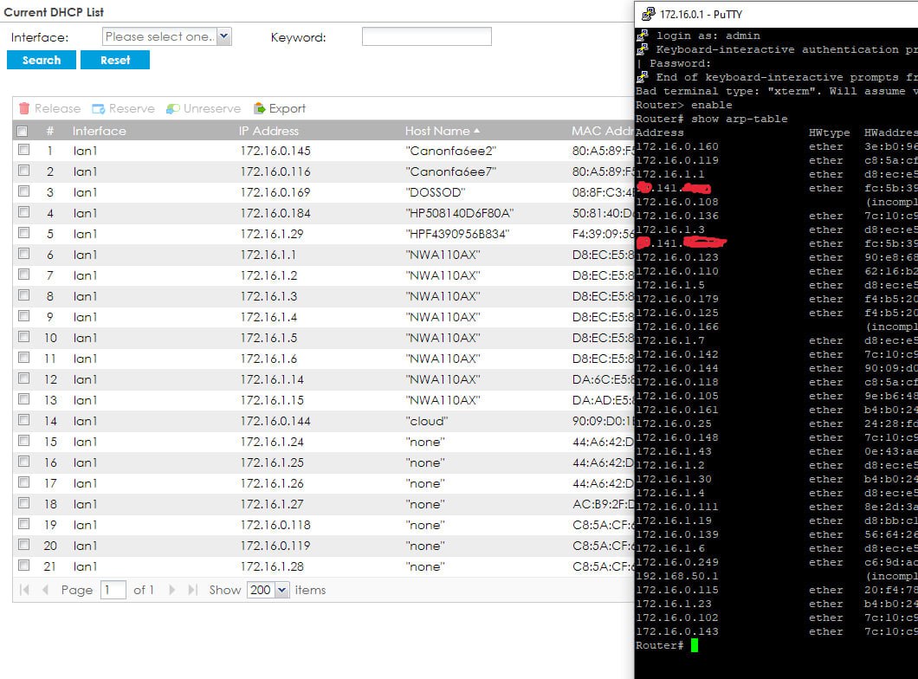Screen dimensions: 918x679
Task: Go to the last page arrow
Action: tap(192, 590)
